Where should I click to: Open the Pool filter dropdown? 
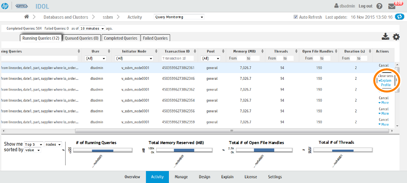[x=211, y=58]
